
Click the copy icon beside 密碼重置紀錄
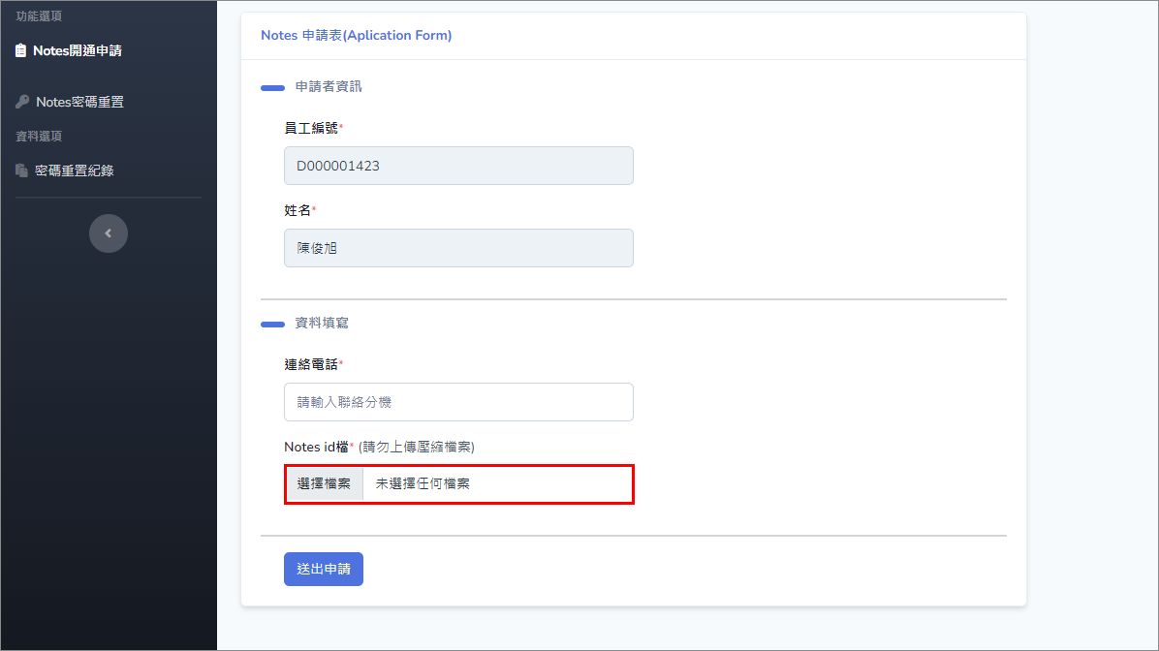tap(21, 170)
